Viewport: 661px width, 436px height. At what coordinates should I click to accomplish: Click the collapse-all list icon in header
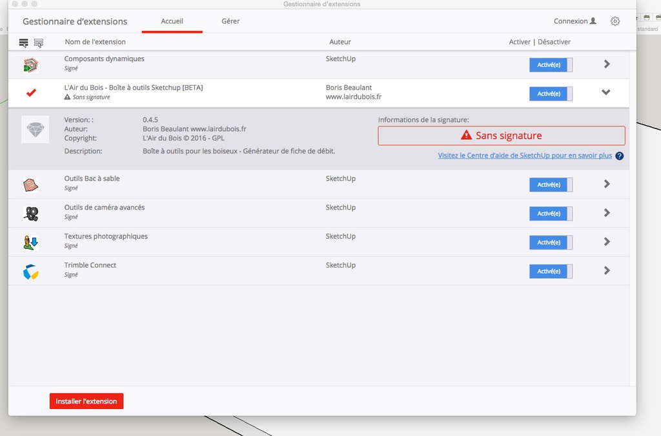(39, 43)
